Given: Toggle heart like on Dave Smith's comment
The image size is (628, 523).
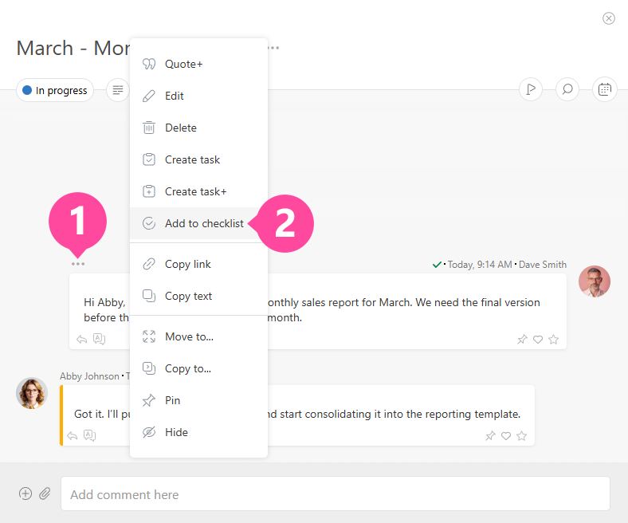Looking at the screenshot, I should point(538,340).
